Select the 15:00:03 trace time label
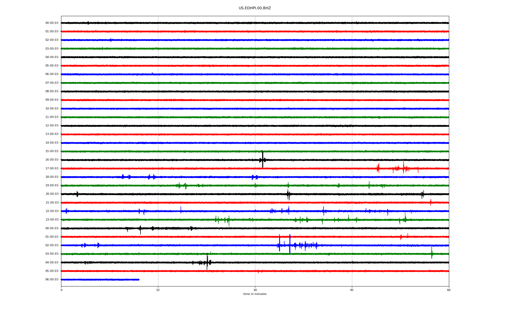 pos(52,151)
